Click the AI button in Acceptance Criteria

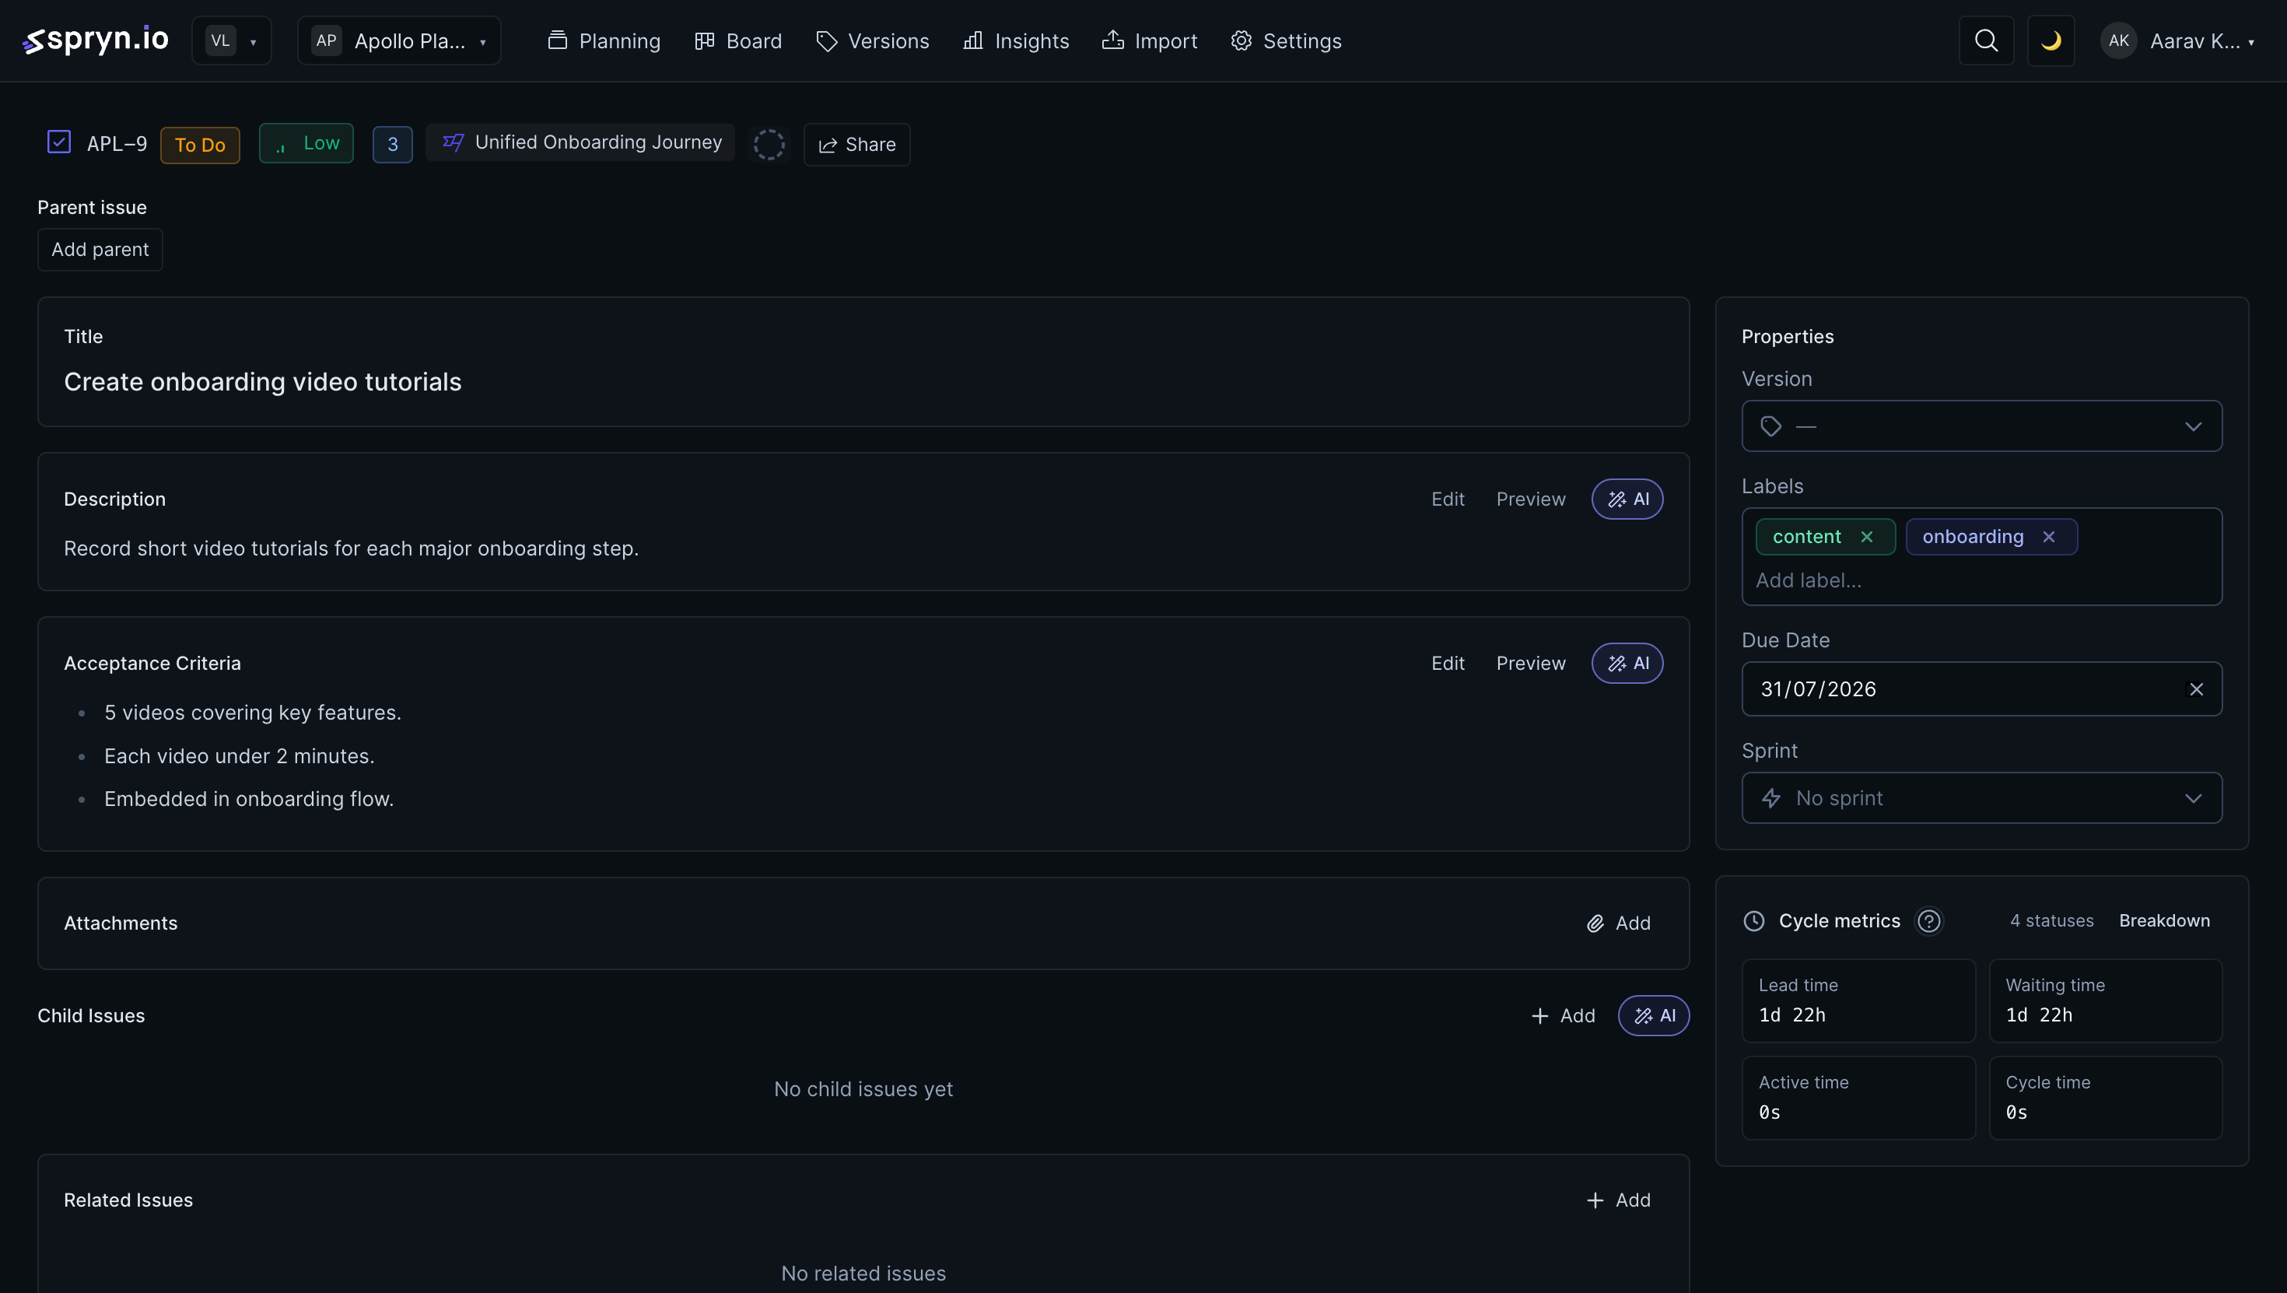coord(1627,664)
